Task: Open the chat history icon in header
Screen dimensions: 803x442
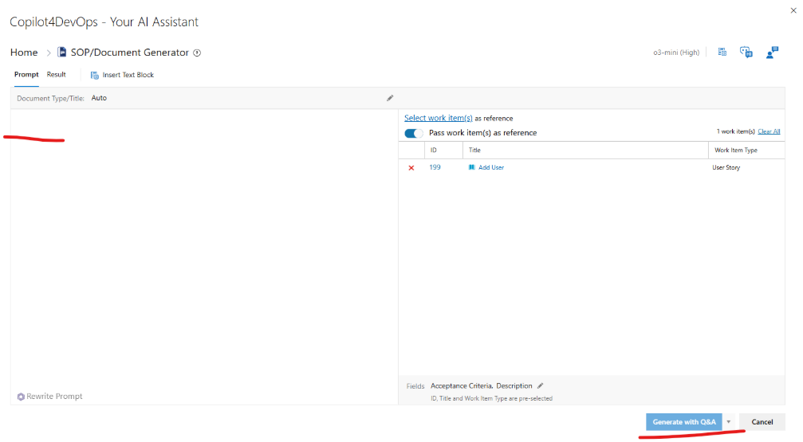Action: coord(746,53)
